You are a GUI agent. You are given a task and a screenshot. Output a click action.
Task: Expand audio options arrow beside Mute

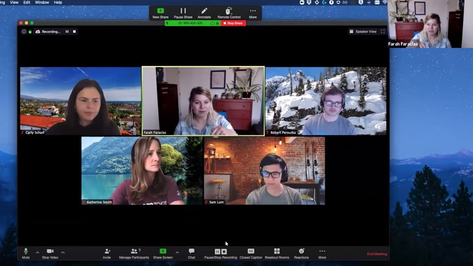coord(38,252)
